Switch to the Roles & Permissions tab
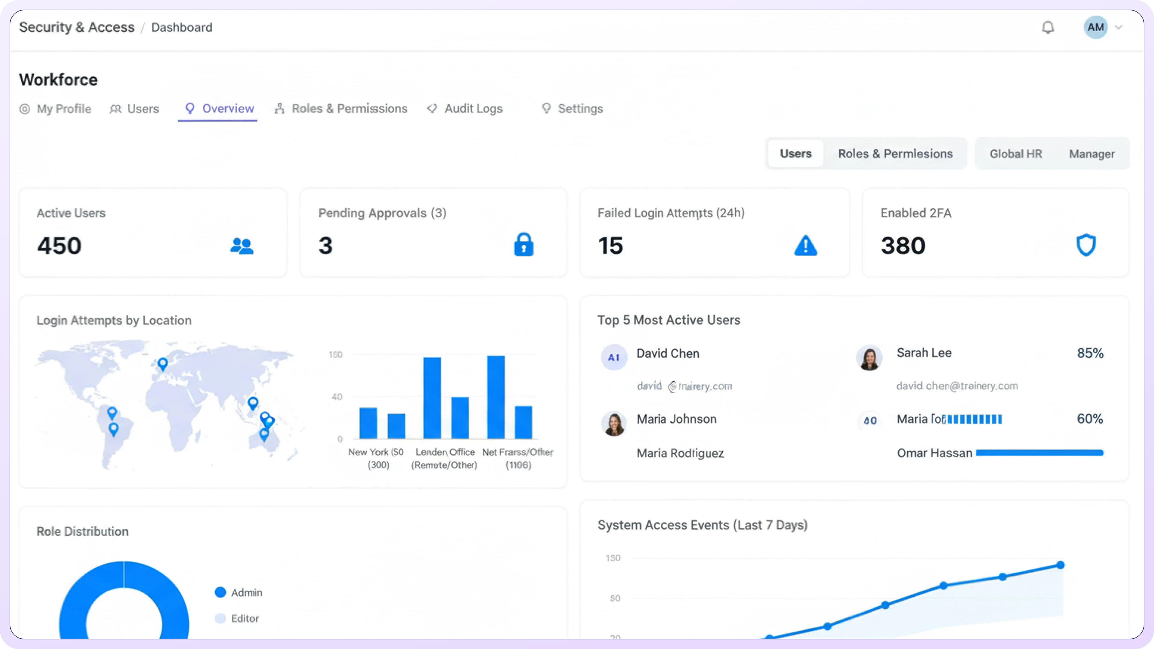The image size is (1154, 649). click(x=341, y=109)
